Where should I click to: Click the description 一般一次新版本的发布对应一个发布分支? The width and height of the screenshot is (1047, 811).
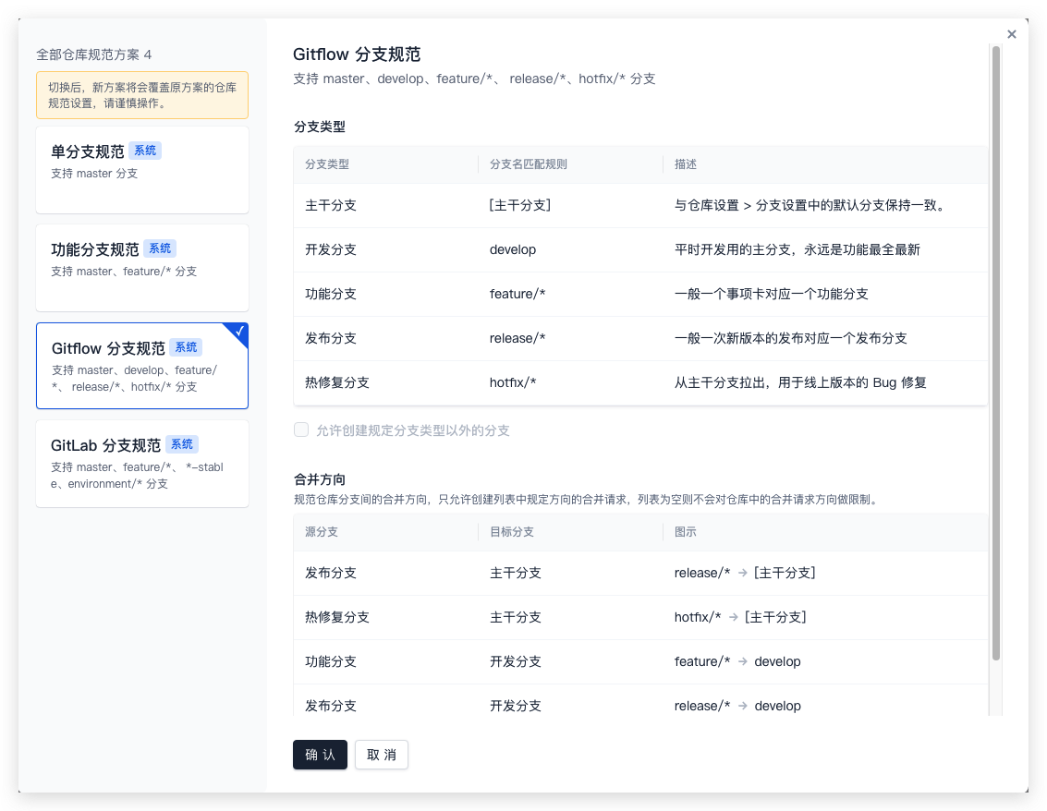(x=791, y=338)
